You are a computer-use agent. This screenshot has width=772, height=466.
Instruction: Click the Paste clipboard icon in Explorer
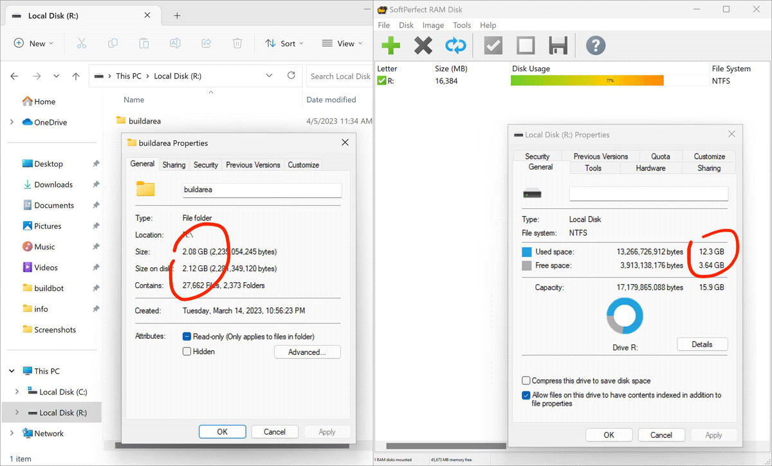click(143, 44)
